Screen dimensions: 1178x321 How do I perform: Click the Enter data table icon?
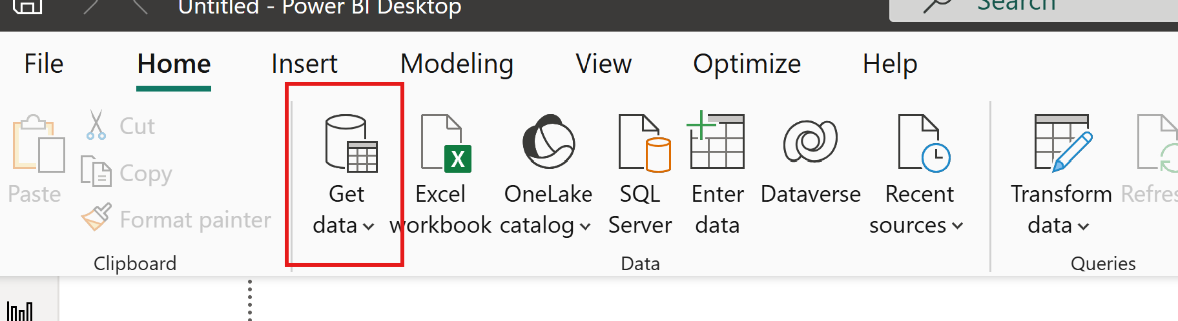click(x=716, y=140)
